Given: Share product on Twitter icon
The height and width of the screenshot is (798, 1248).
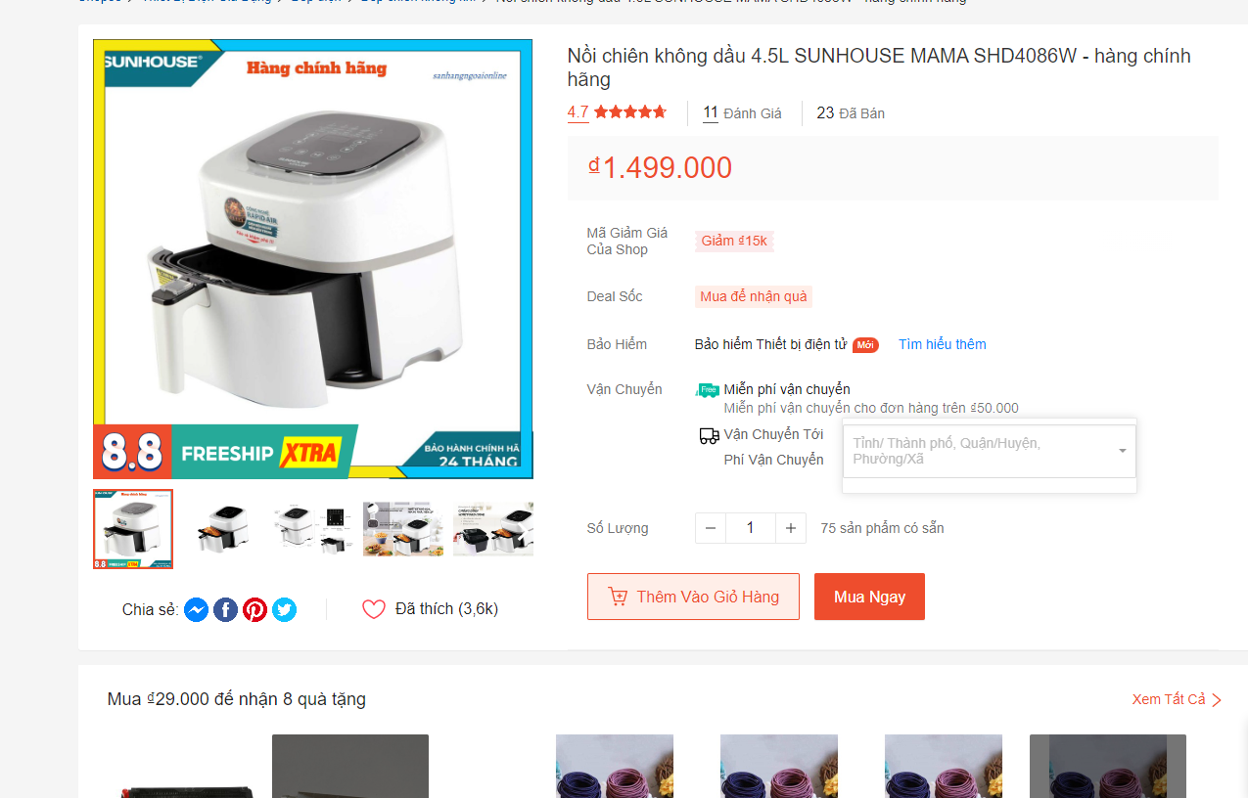Looking at the screenshot, I should pos(284,609).
